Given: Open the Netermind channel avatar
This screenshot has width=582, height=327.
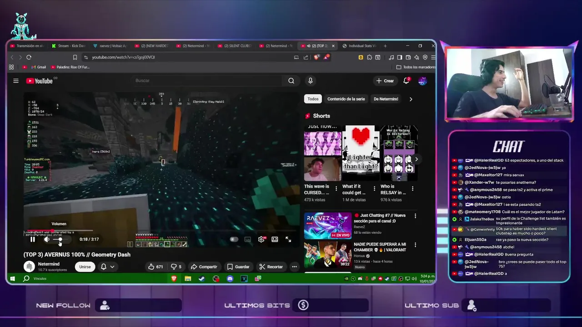Looking at the screenshot, I should pyautogui.click(x=30, y=267).
